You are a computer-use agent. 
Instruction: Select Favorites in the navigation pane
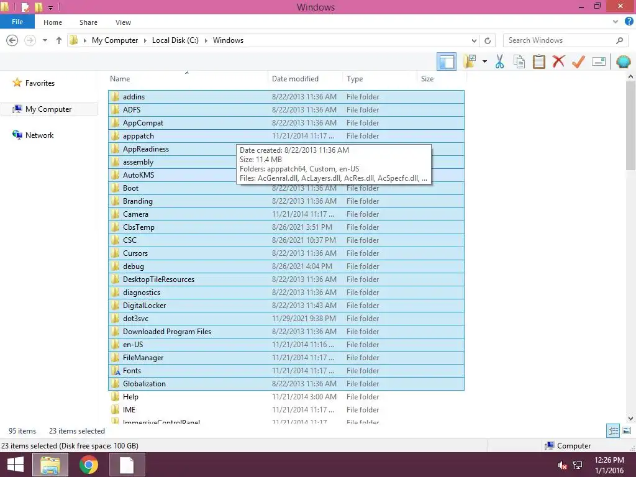[x=40, y=83]
